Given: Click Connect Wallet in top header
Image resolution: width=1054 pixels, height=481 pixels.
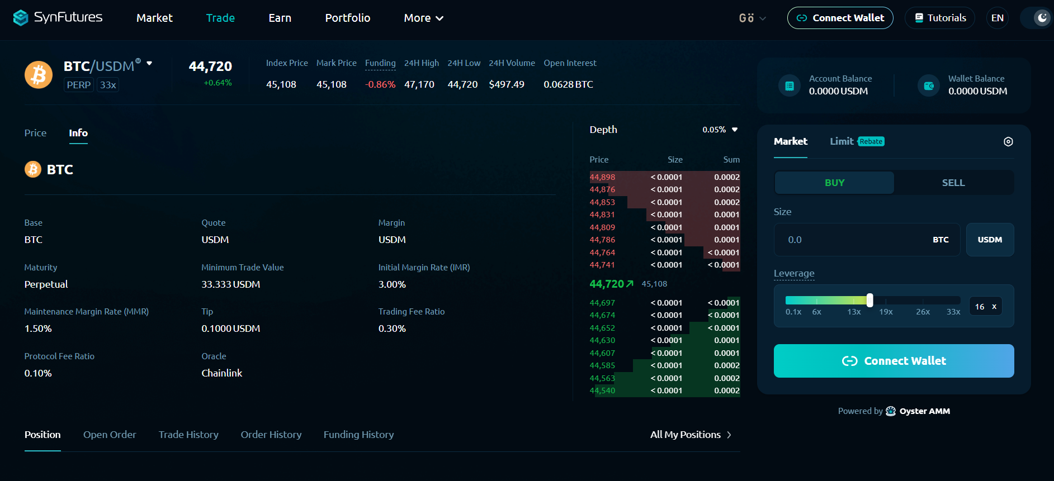Looking at the screenshot, I should (x=840, y=18).
